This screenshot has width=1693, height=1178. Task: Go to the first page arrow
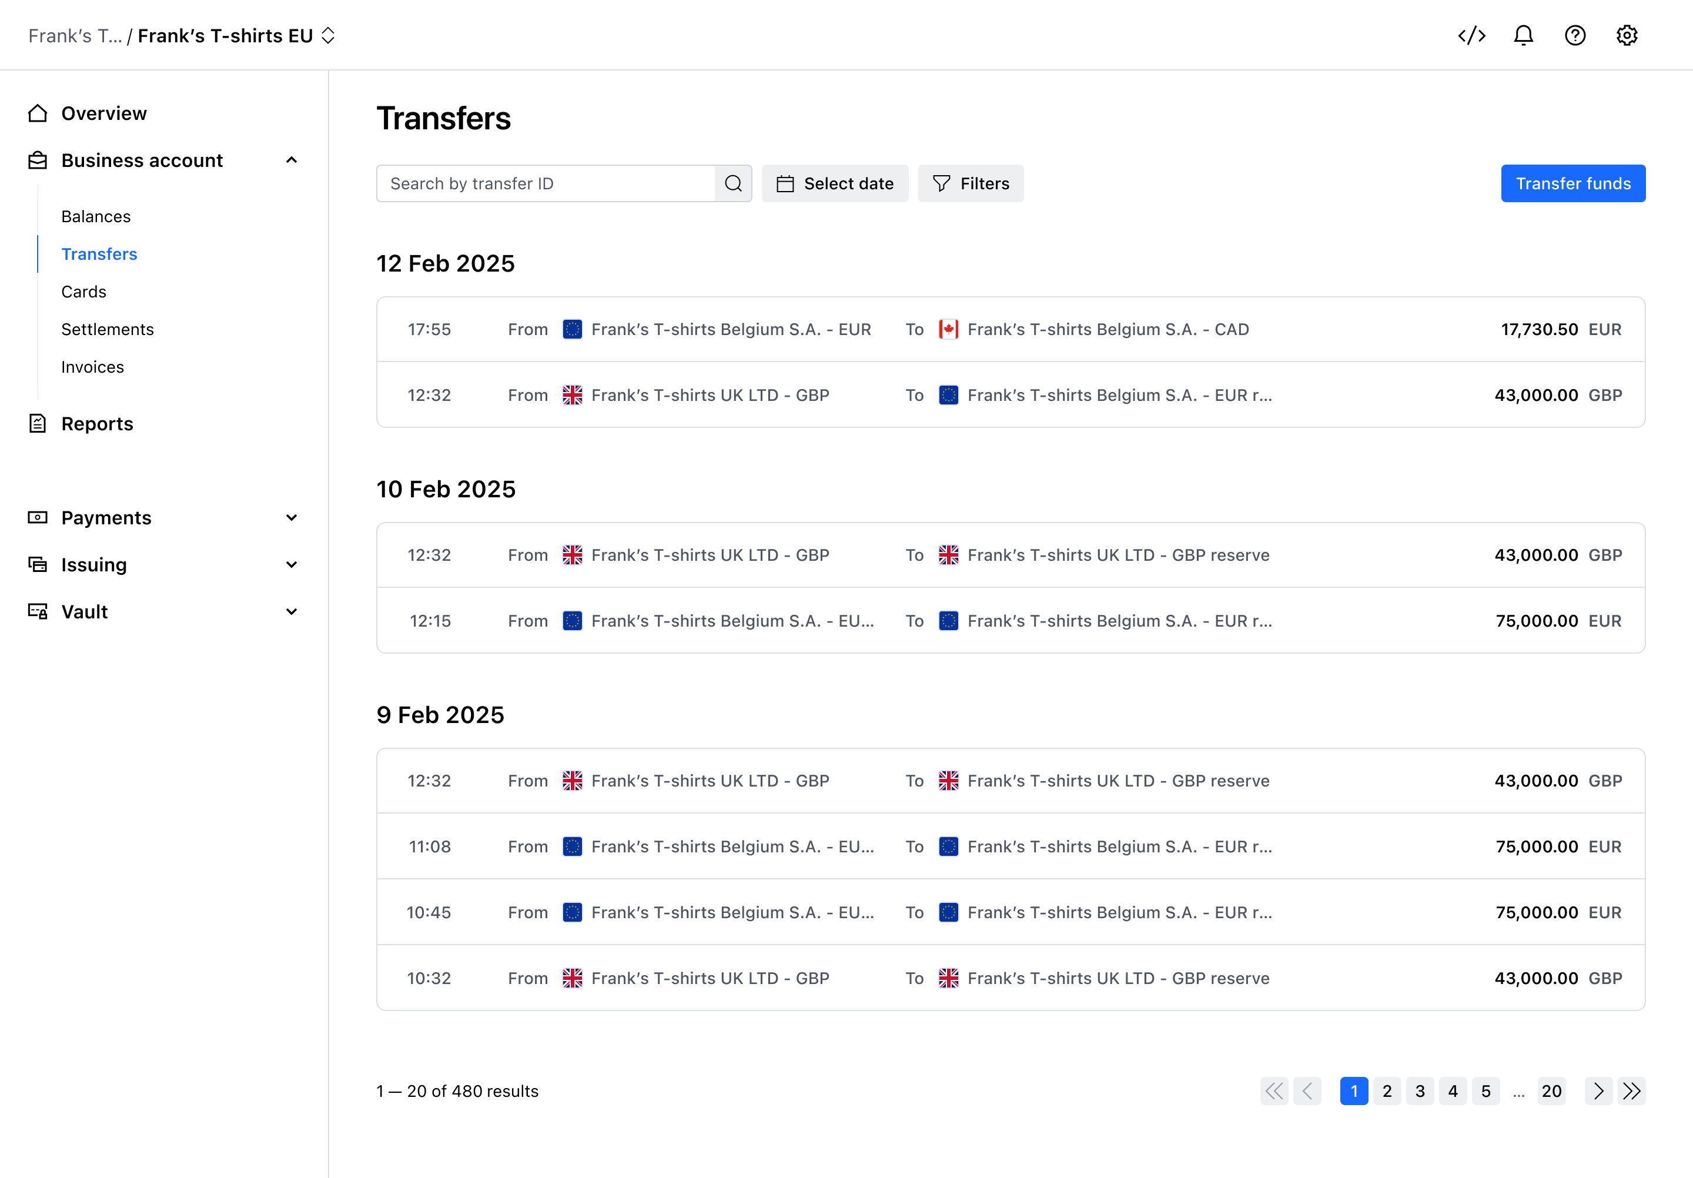tap(1274, 1091)
